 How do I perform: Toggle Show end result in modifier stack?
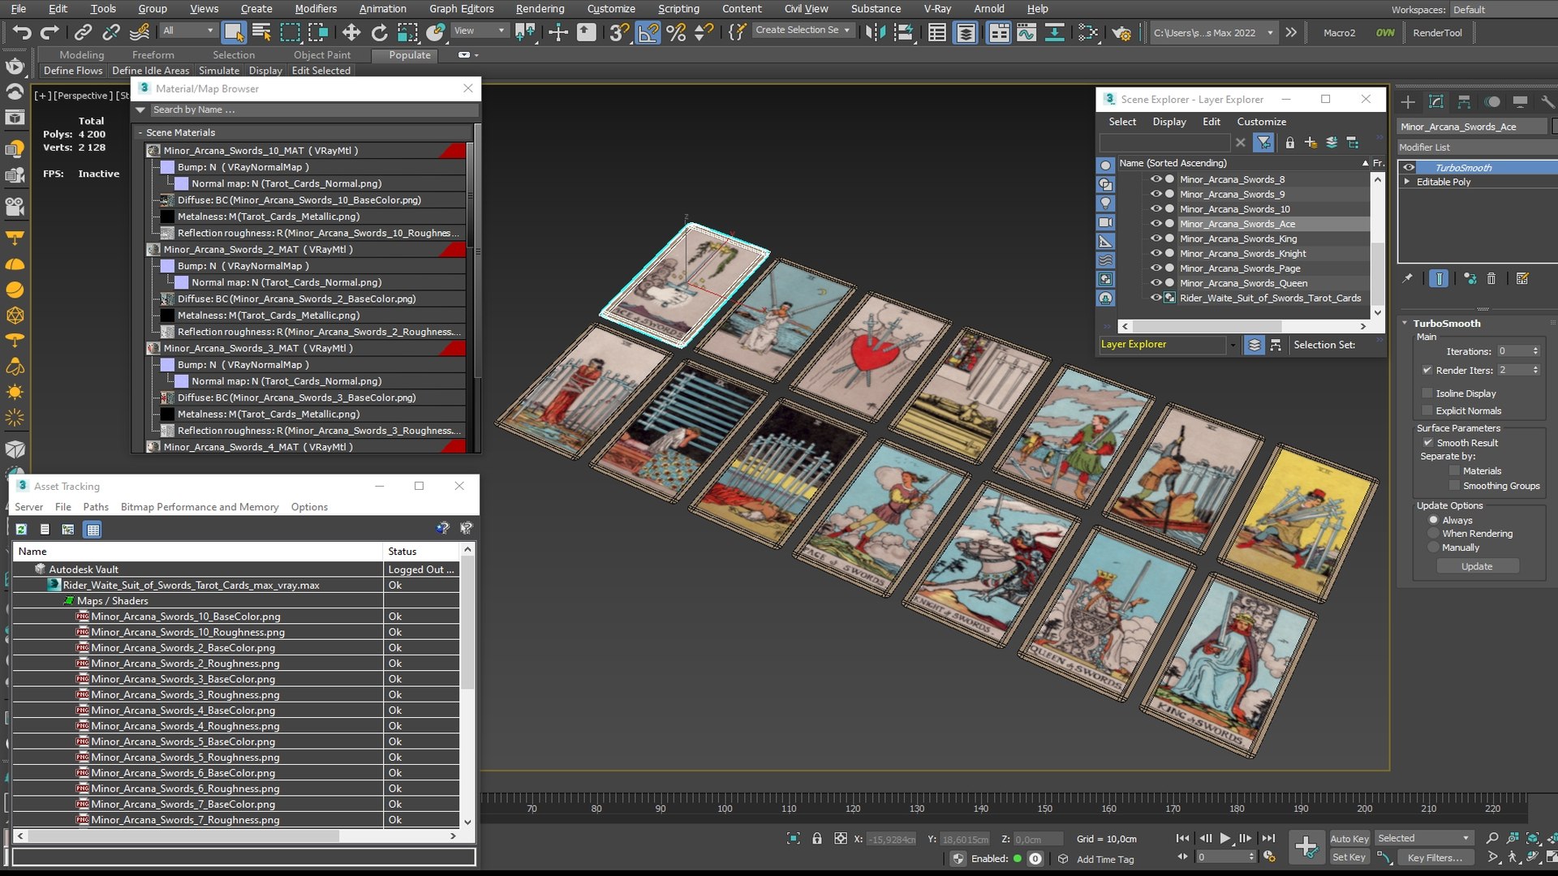[1438, 279]
